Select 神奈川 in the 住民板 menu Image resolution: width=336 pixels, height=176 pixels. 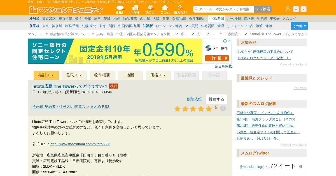(x=57, y=26)
